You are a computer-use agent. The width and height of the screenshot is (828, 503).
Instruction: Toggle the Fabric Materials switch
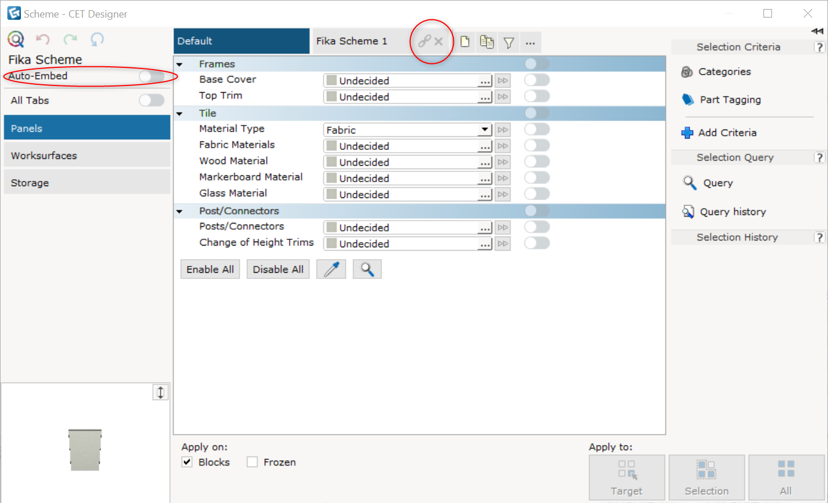coord(537,145)
